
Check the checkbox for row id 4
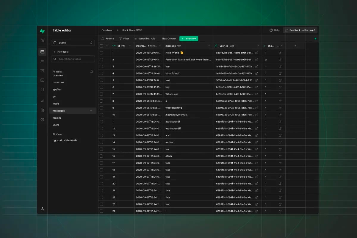click(x=101, y=73)
